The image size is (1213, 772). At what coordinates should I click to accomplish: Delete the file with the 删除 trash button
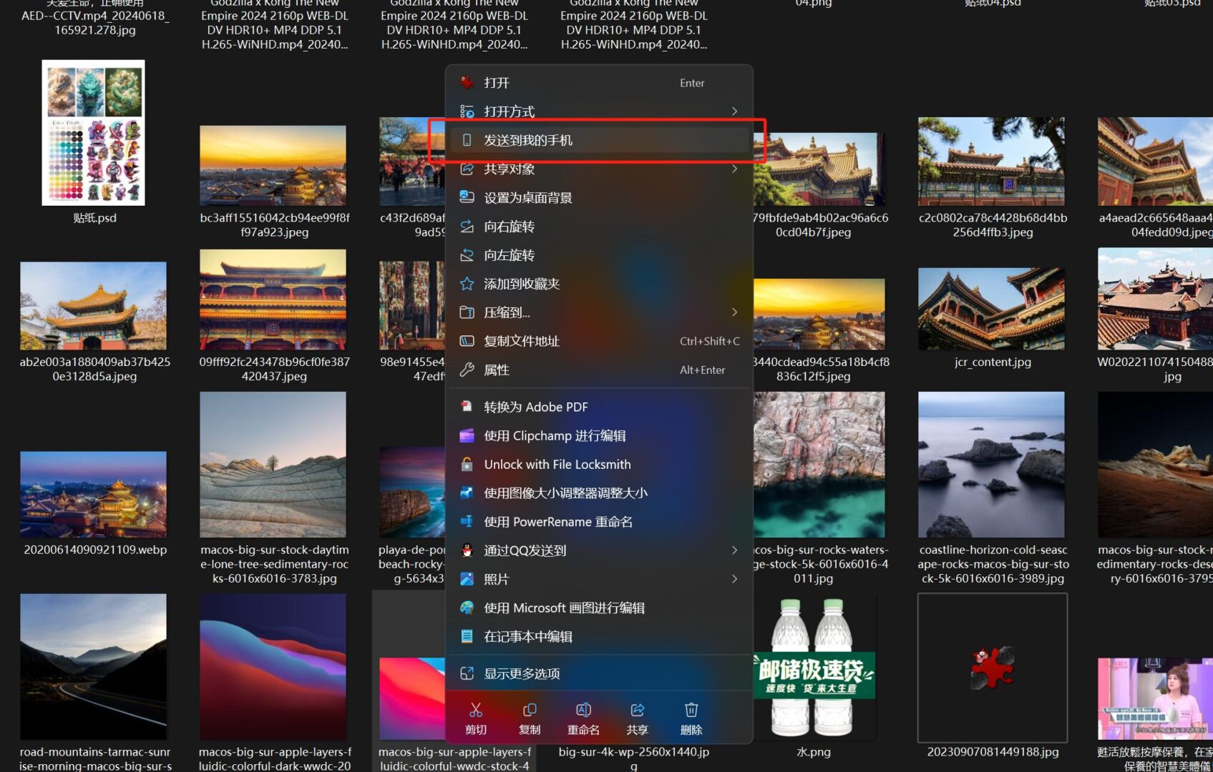click(691, 718)
